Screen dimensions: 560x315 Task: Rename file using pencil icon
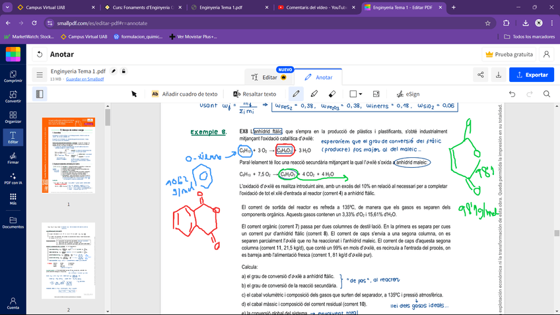[x=114, y=71]
